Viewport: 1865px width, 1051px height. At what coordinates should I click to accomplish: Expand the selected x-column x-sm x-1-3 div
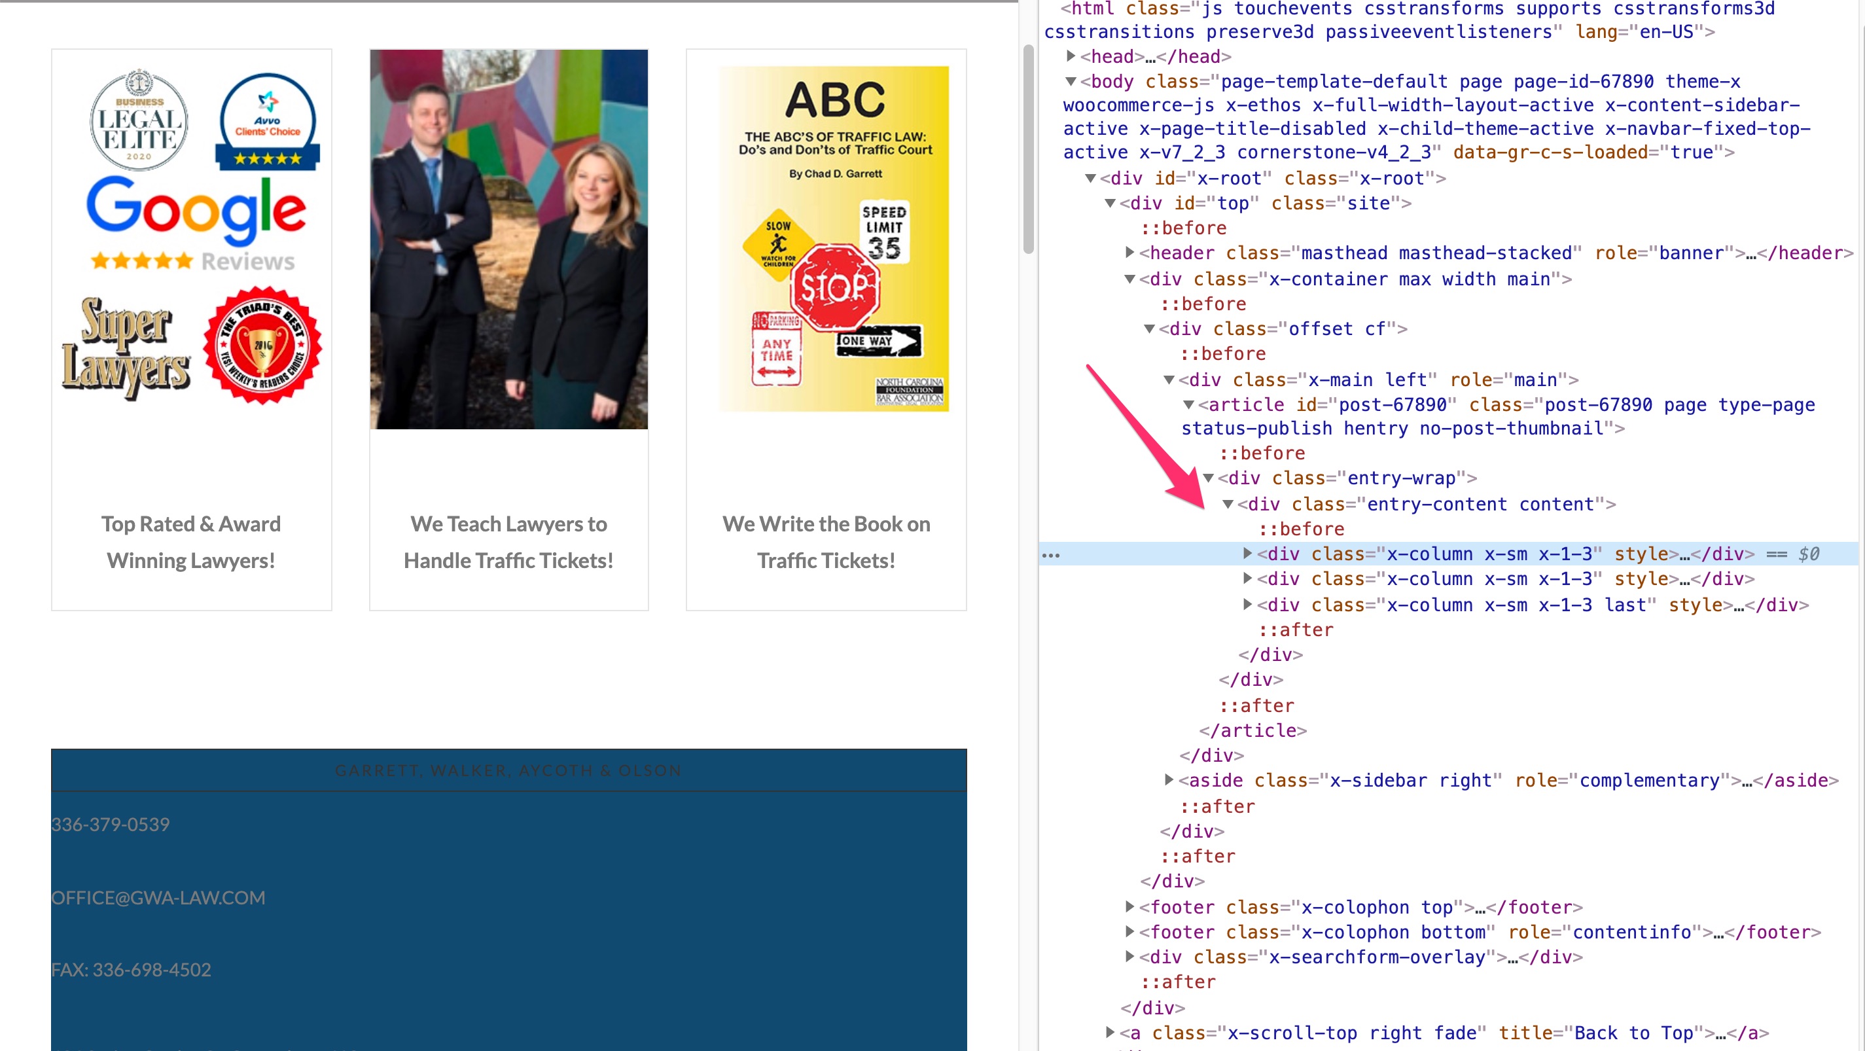click(1247, 554)
